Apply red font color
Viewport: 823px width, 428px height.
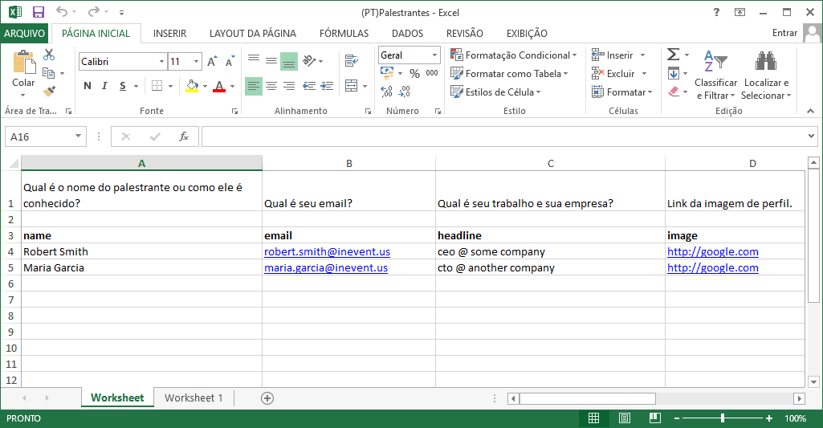pyautogui.click(x=219, y=86)
